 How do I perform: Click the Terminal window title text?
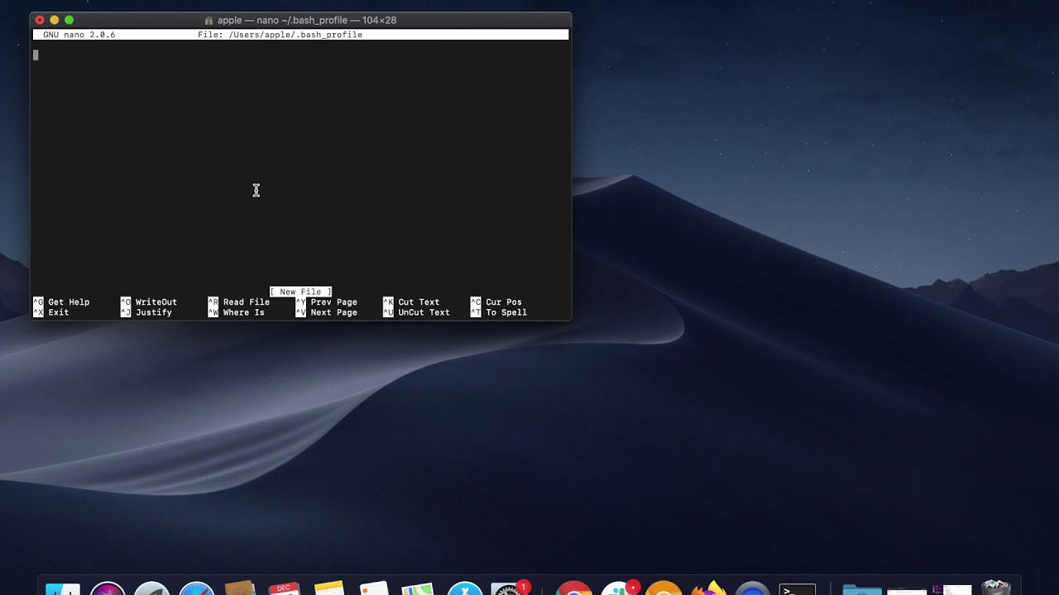point(307,20)
